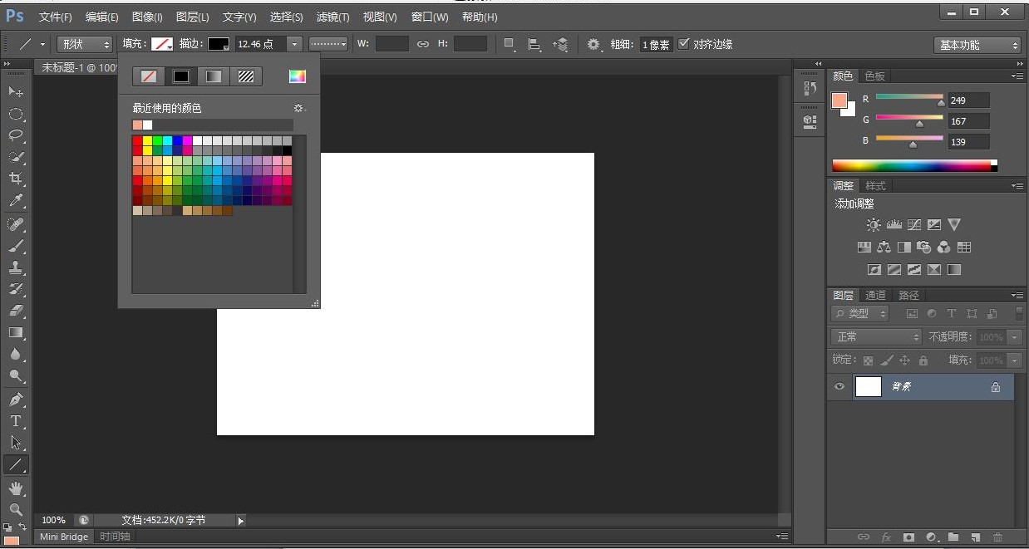Set fill type to solid color
This screenshot has width=1029, height=549.
point(181,76)
